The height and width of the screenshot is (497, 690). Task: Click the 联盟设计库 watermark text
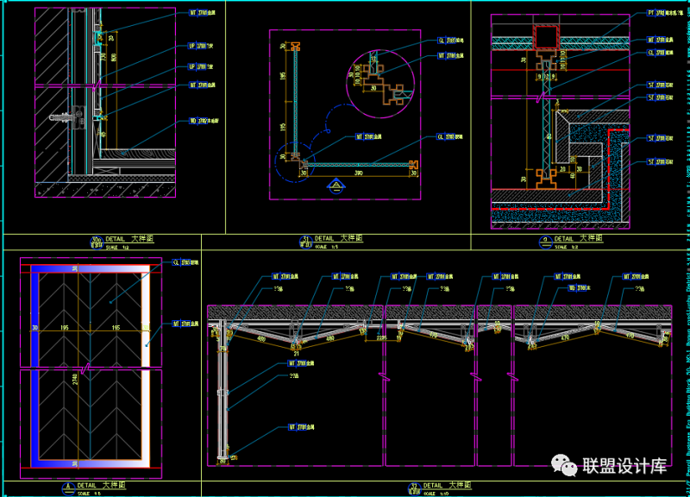pos(624,466)
